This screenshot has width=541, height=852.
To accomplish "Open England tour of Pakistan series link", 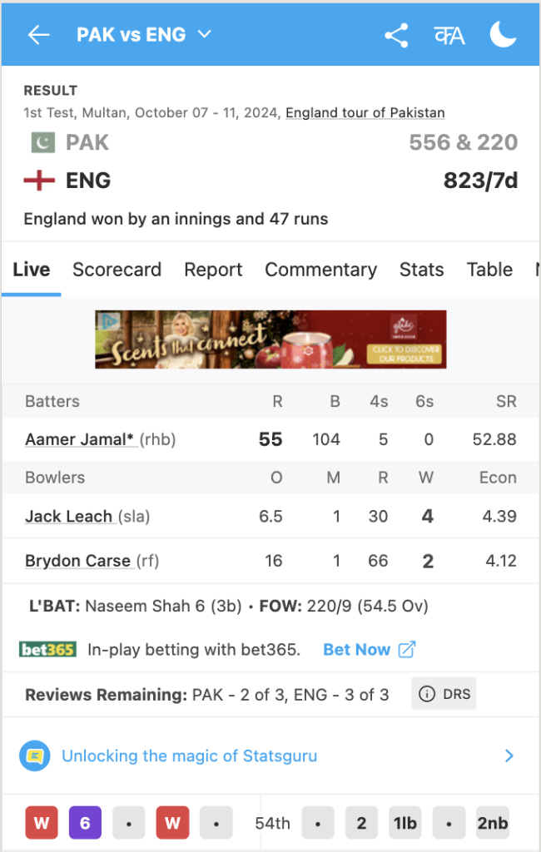I will point(365,112).
